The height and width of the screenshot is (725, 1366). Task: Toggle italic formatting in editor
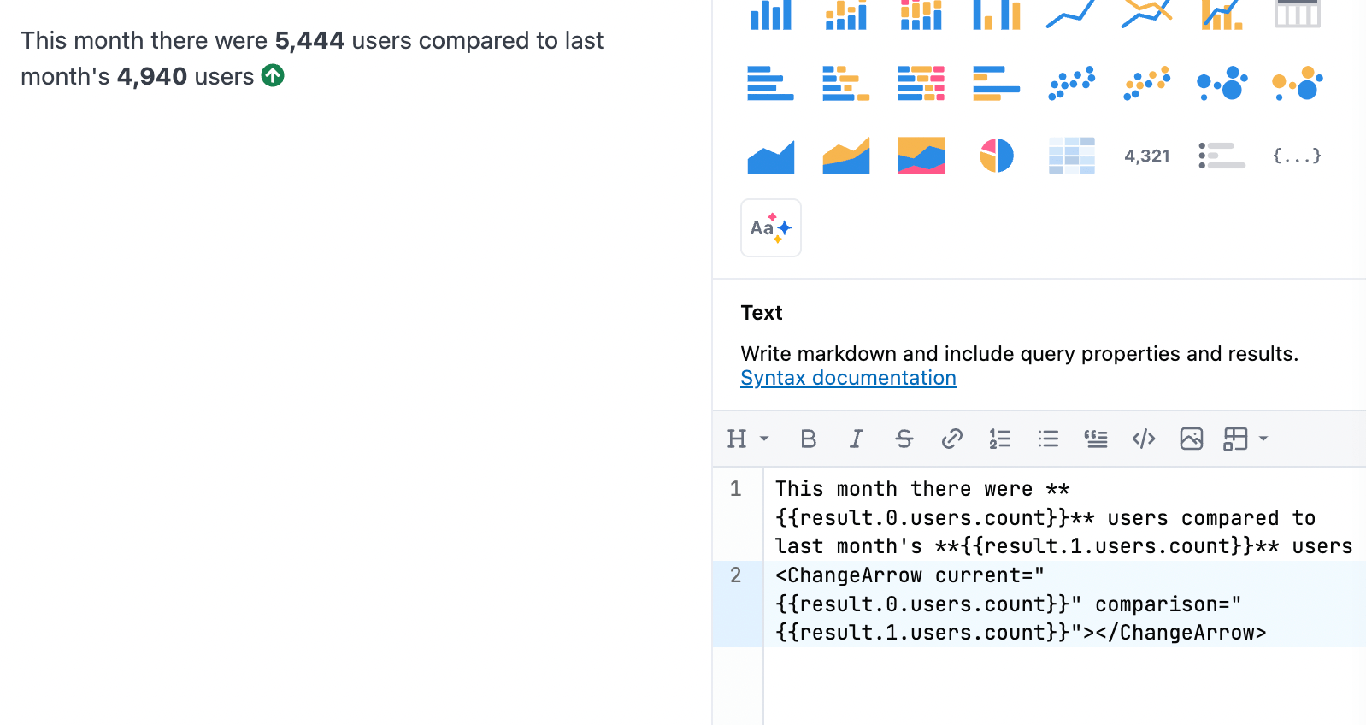pyautogui.click(x=856, y=439)
